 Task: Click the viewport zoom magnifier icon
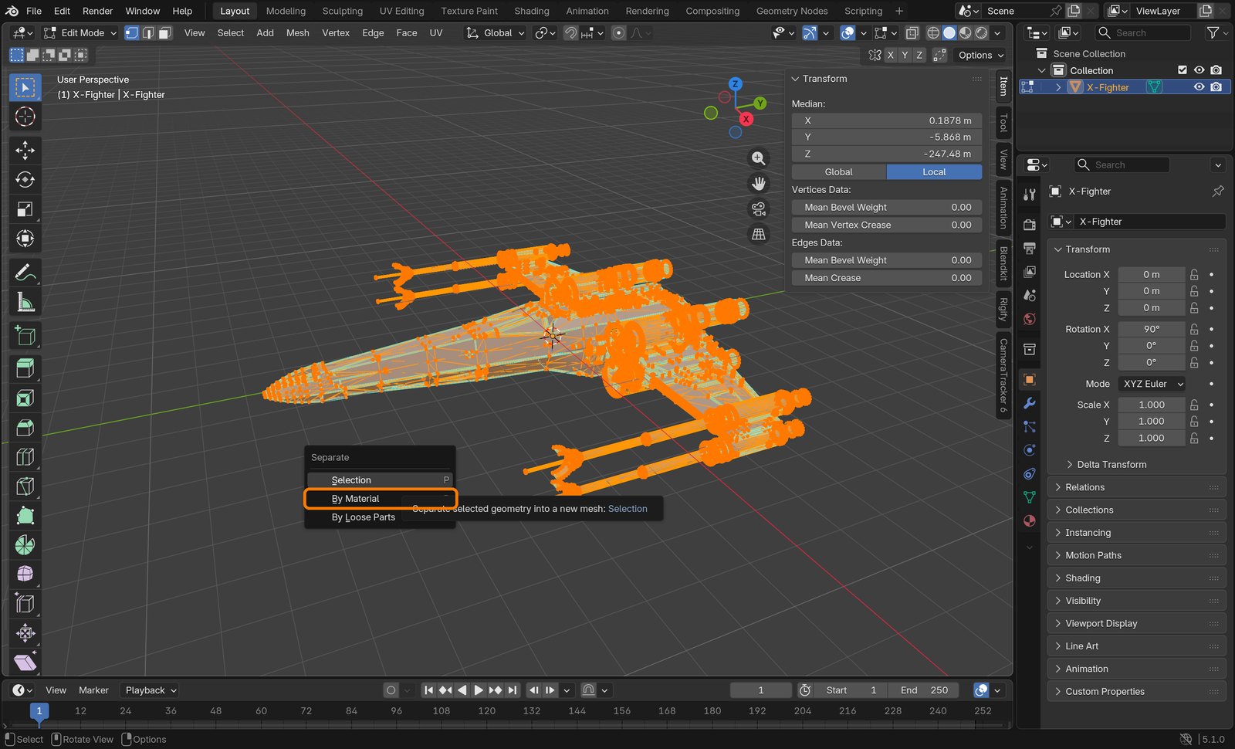(x=759, y=158)
